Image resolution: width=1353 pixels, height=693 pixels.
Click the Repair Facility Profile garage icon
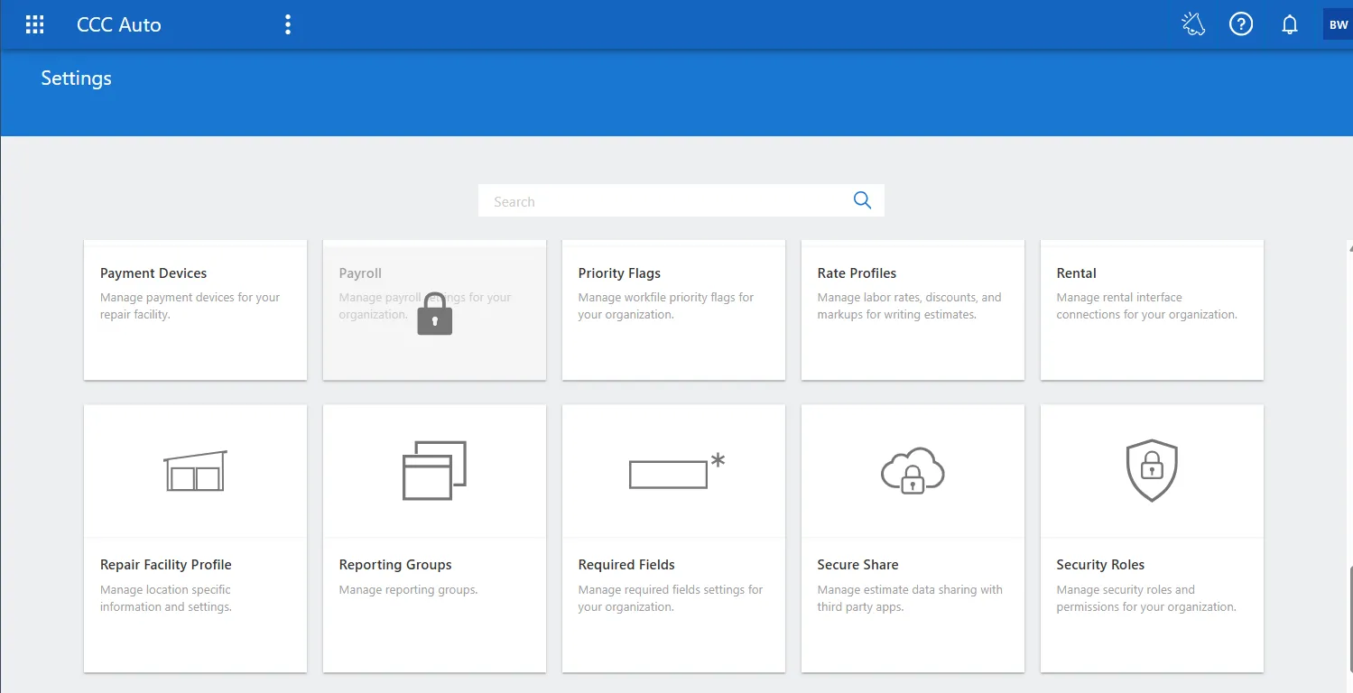[195, 471]
